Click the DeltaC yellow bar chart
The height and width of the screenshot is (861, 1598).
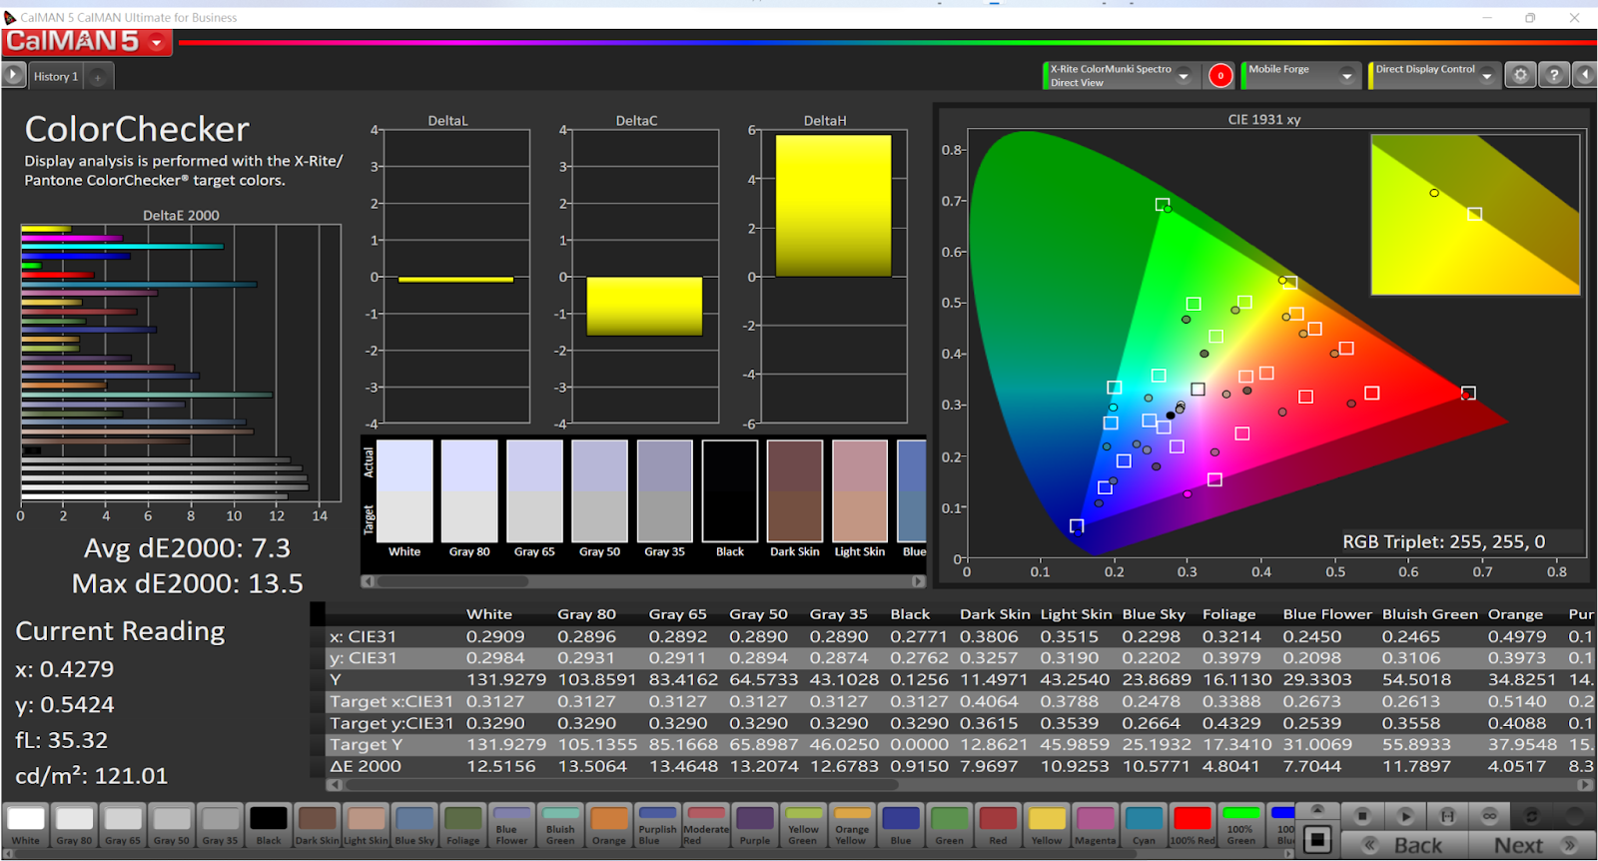(x=644, y=306)
